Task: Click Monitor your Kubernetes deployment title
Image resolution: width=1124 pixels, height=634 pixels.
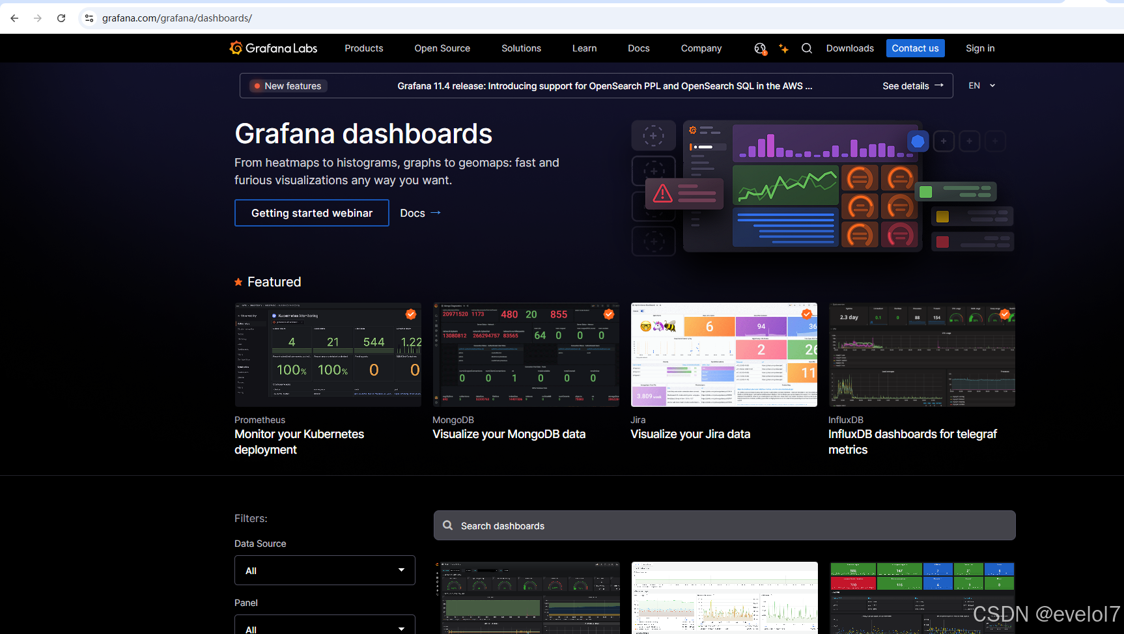Action: click(300, 442)
